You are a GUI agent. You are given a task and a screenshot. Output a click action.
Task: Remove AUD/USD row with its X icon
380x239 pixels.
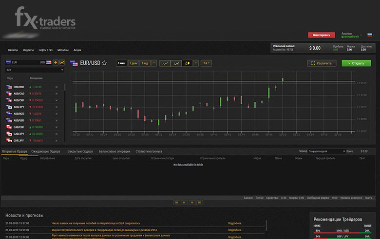pyautogui.click(x=57, y=120)
